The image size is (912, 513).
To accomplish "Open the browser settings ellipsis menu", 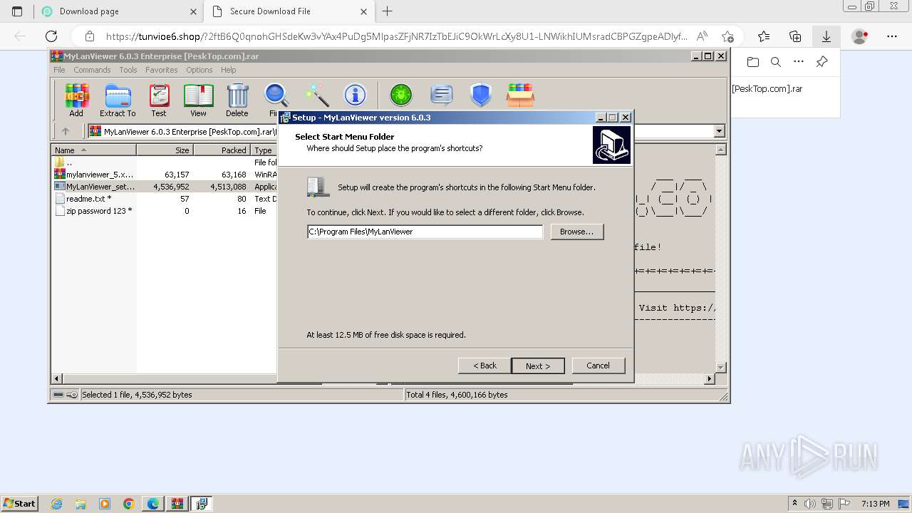I will point(892,36).
